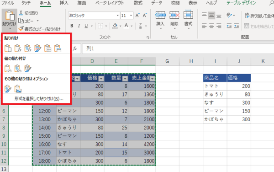
Task: Click the phonetic guide (ふりがな) icon
Action: pyautogui.click(x=141, y=26)
